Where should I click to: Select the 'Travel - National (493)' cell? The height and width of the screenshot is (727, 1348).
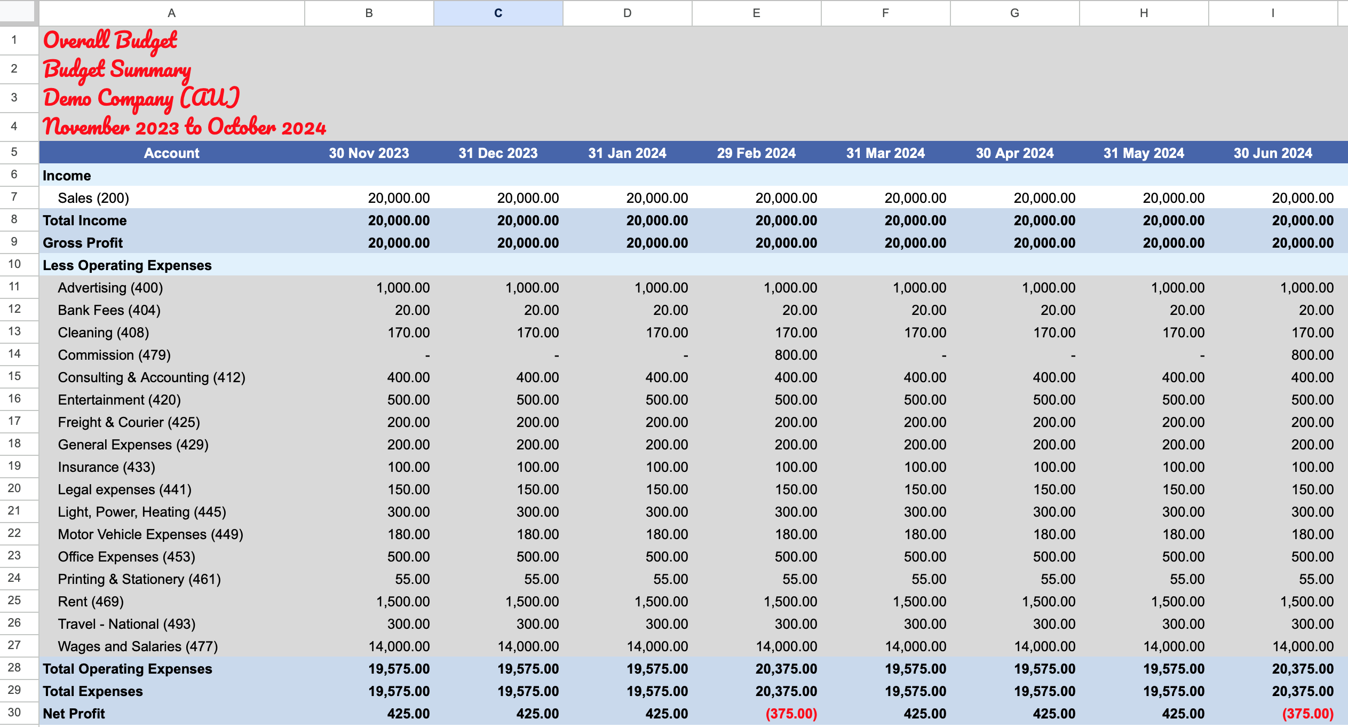pos(171,624)
